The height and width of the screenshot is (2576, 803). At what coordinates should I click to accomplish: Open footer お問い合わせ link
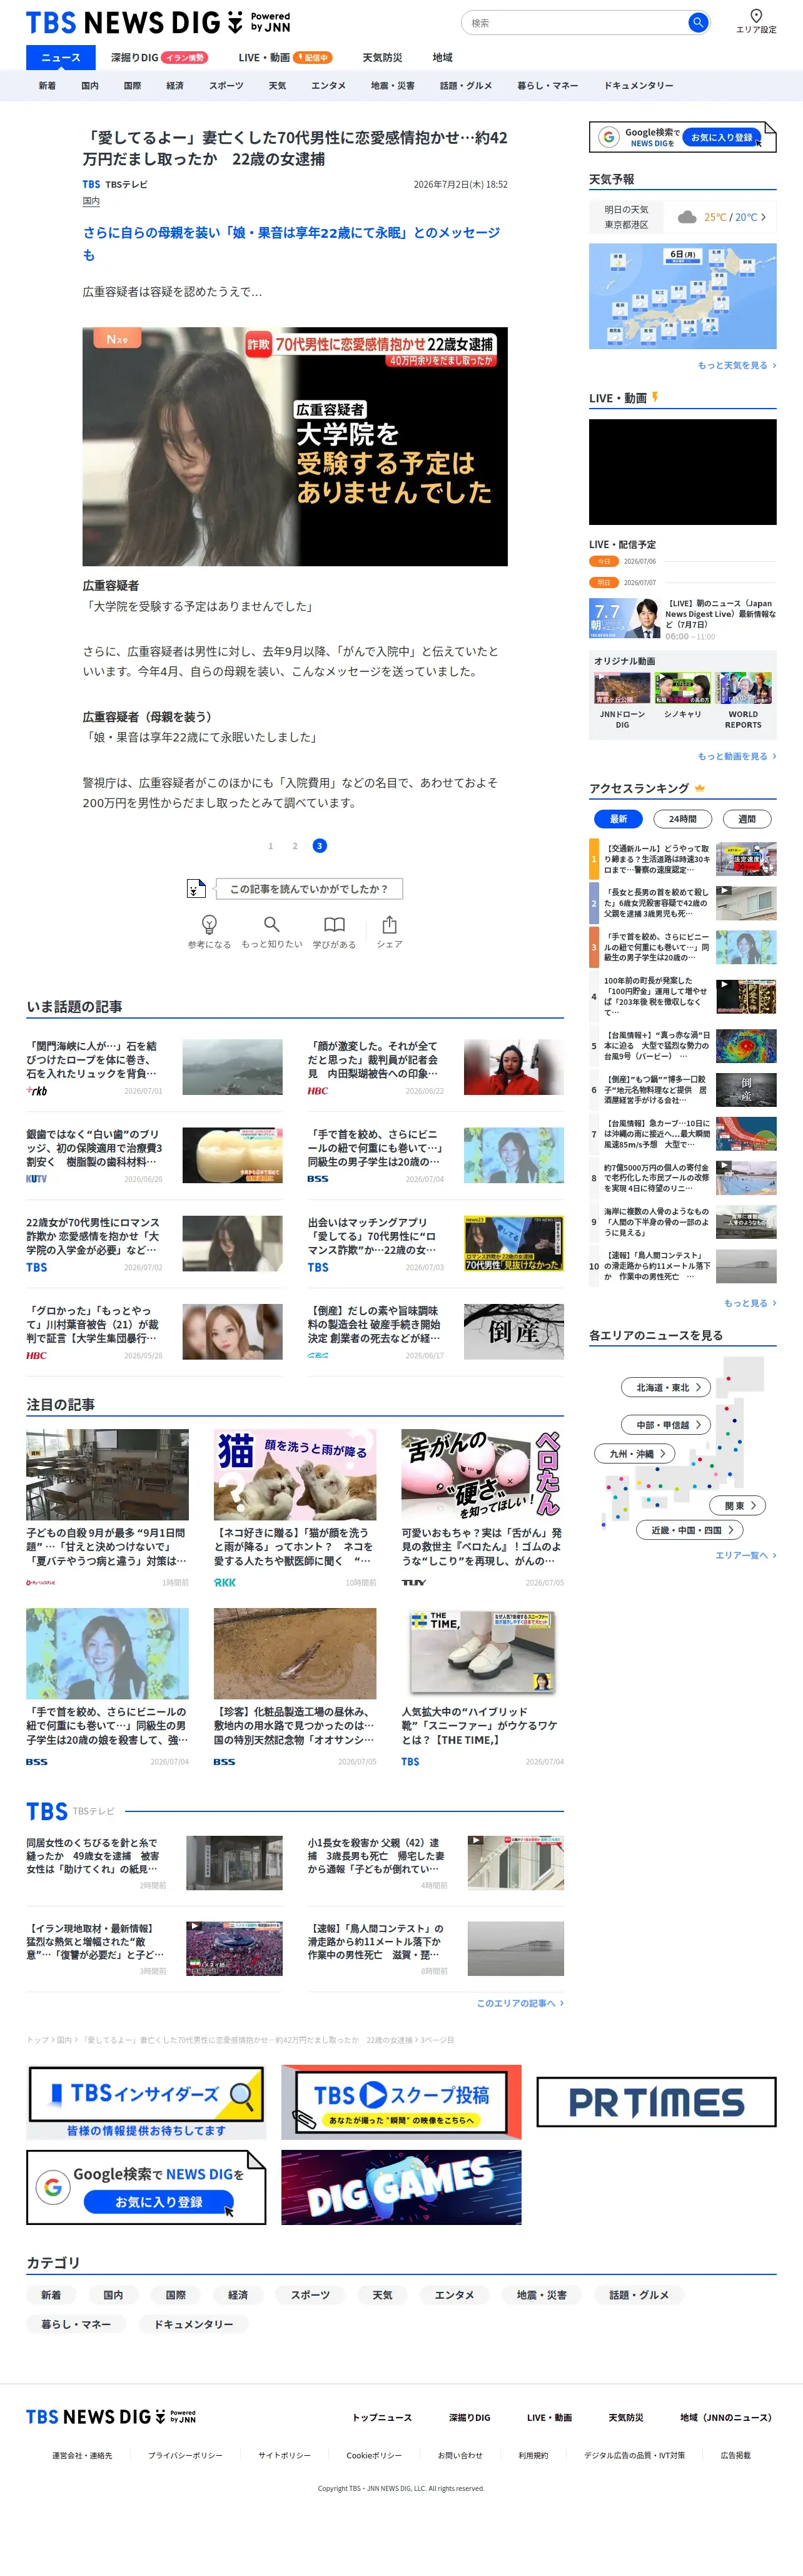pos(460,2455)
